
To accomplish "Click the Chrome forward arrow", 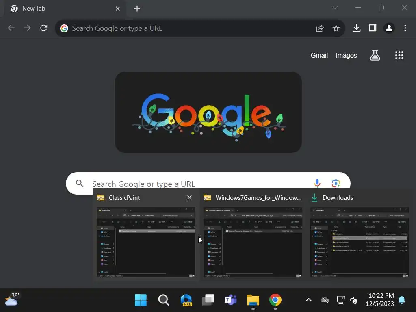I will pos(27,28).
